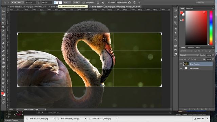
Task: Open the Normal blend mode dropdown
Action: click(x=189, y=55)
